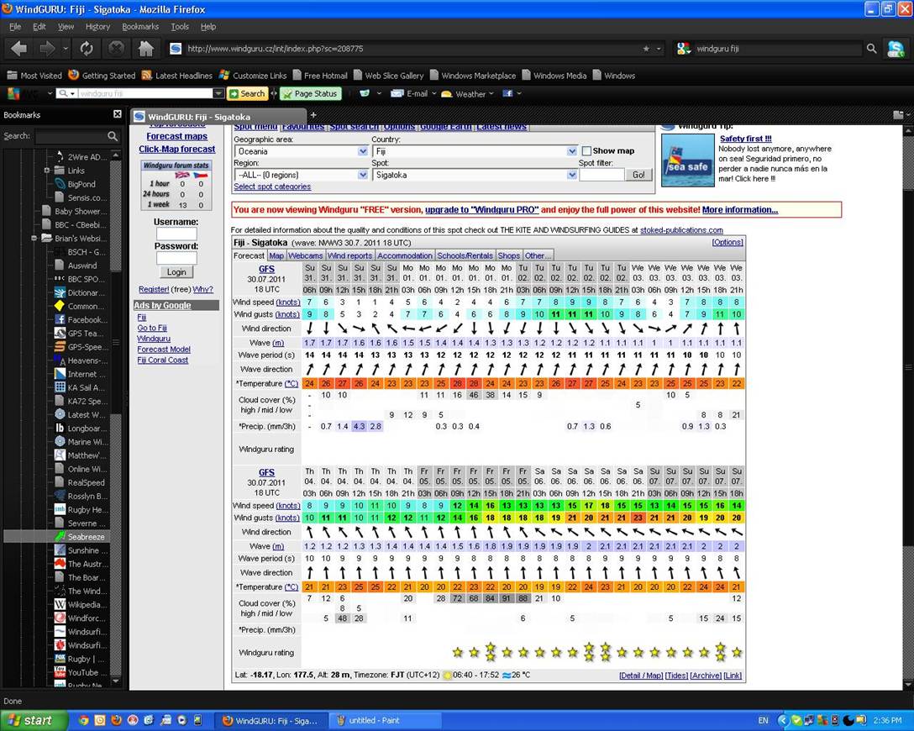Open the Country dropdown showing Fiji
This screenshot has width=914, height=731.
pyautogui.click(x=474, y=151)
